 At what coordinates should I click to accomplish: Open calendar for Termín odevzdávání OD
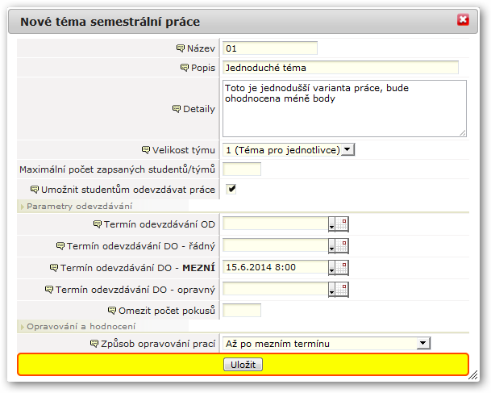[x=342, y=224]
